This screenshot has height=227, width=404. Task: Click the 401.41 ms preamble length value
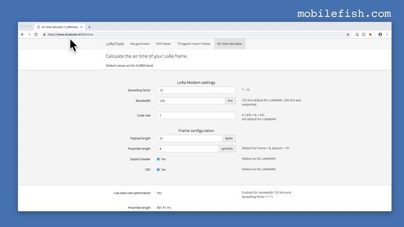[x=164, y=207]
